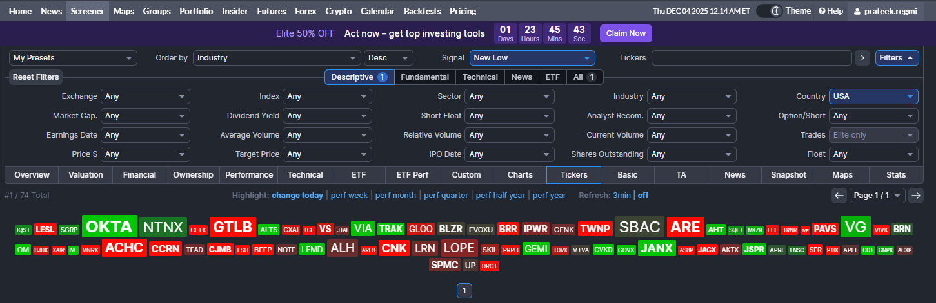Open the ARE ticker tile
This screenshot has width=936, height=303.
pyautogui.click(x=685, y=227)
